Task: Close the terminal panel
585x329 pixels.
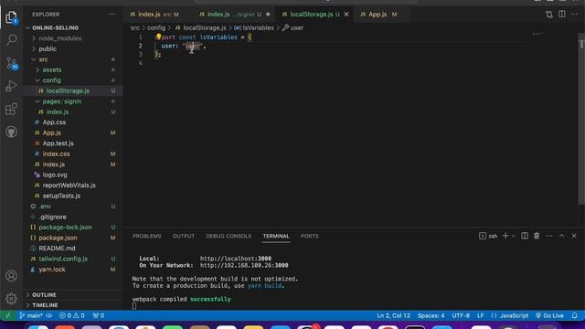Action: click(574, 236)
